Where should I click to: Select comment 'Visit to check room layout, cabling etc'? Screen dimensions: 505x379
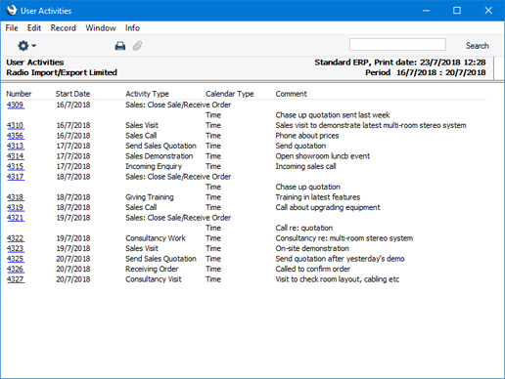pos(338,279)
